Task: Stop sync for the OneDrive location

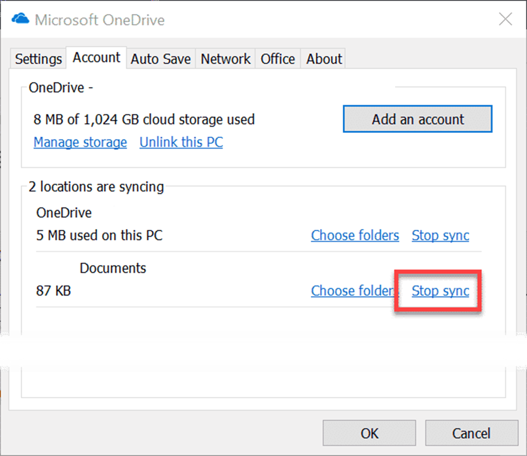Action: pyautogui.click(x=440, y=235)
